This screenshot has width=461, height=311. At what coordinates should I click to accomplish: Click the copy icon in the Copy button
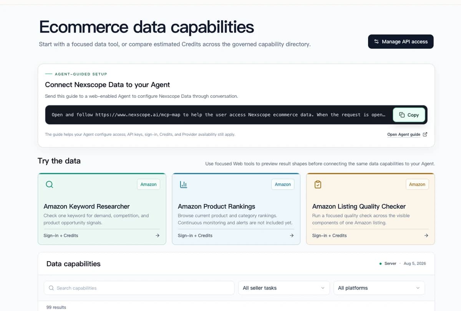pyautogui.click(x=402, y=115)
